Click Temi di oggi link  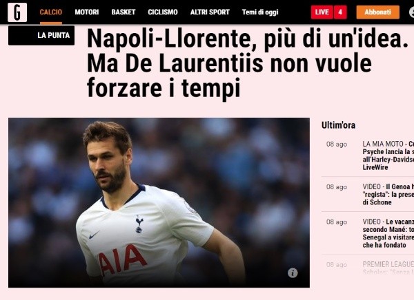pyautogui.click(x=260, y=12)
